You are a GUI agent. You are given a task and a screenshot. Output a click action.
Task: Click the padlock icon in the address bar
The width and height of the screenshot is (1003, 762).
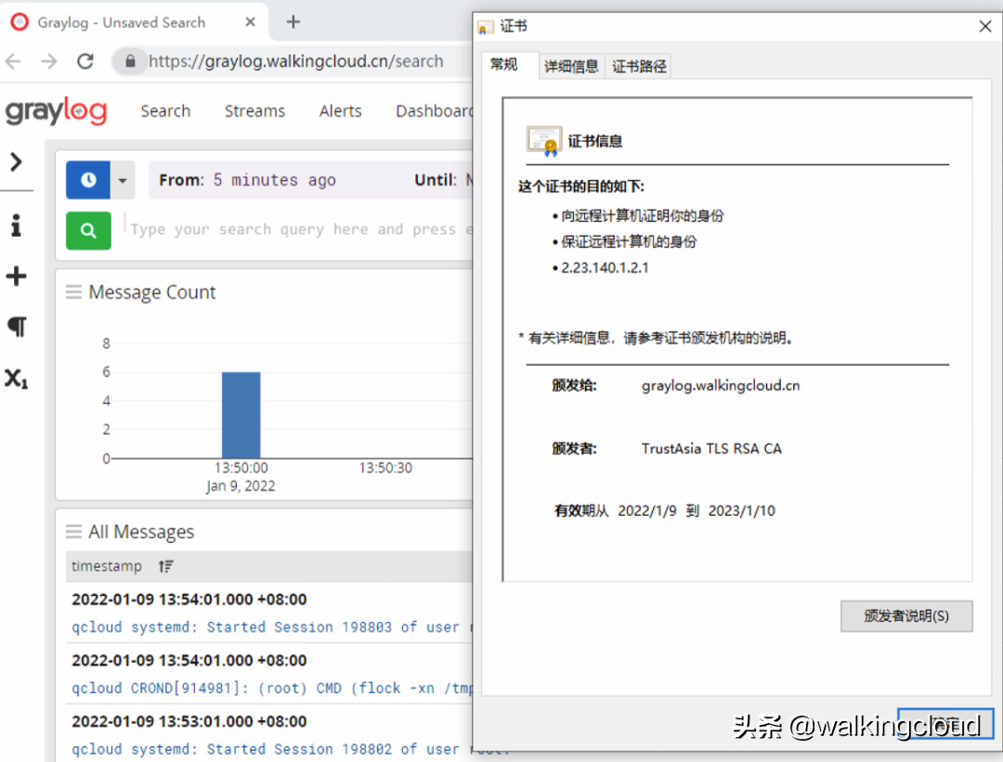tap(131, 60)
